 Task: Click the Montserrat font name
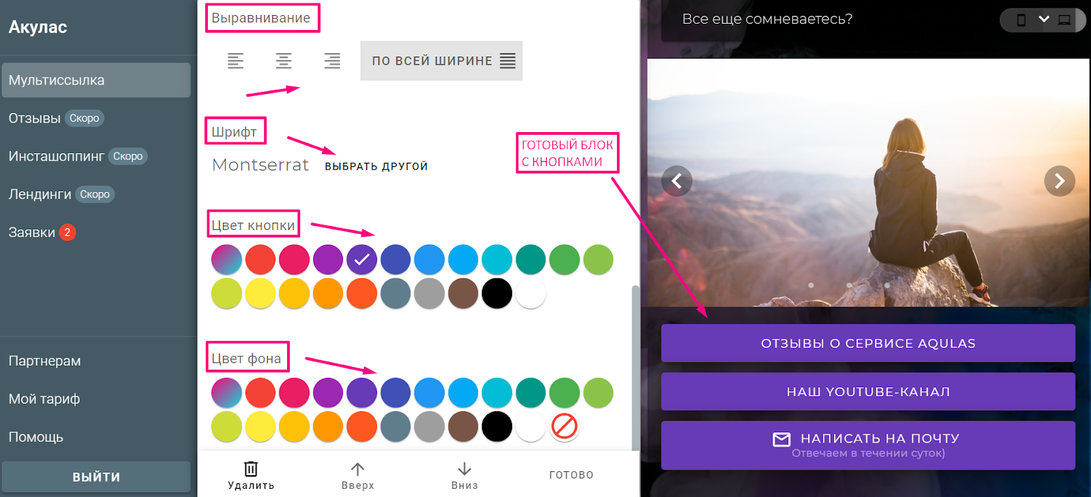260,165
